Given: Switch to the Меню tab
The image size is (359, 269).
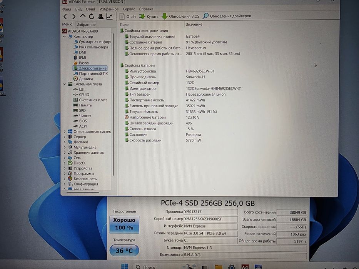Looking at the screenshot, I should coord(67,24).
